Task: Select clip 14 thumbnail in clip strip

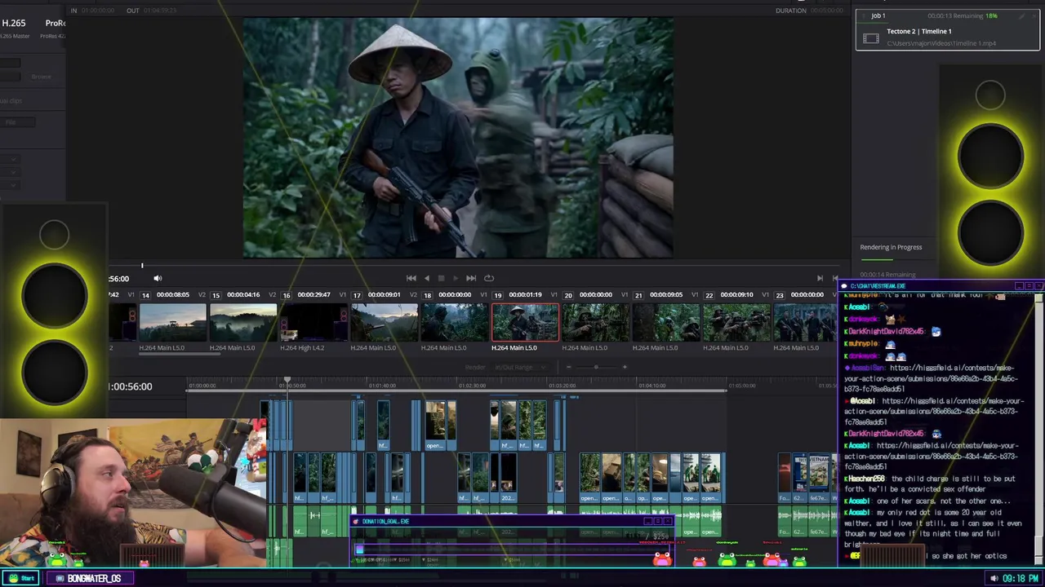Action: click(173, 322)
